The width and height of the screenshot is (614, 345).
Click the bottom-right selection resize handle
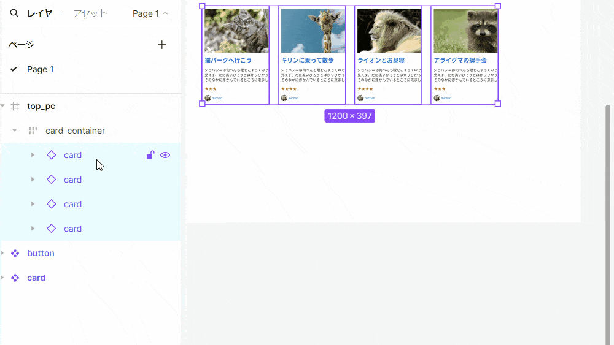point(498,104)
